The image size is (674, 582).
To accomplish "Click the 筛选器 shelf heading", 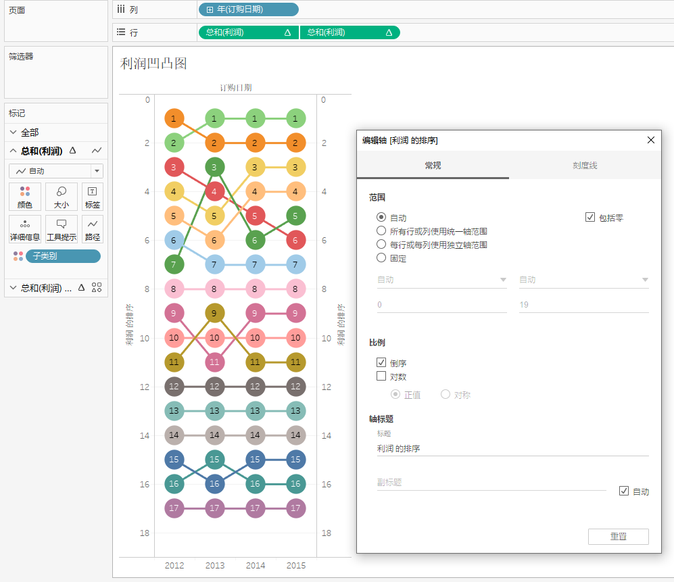I will coord(21,56).
